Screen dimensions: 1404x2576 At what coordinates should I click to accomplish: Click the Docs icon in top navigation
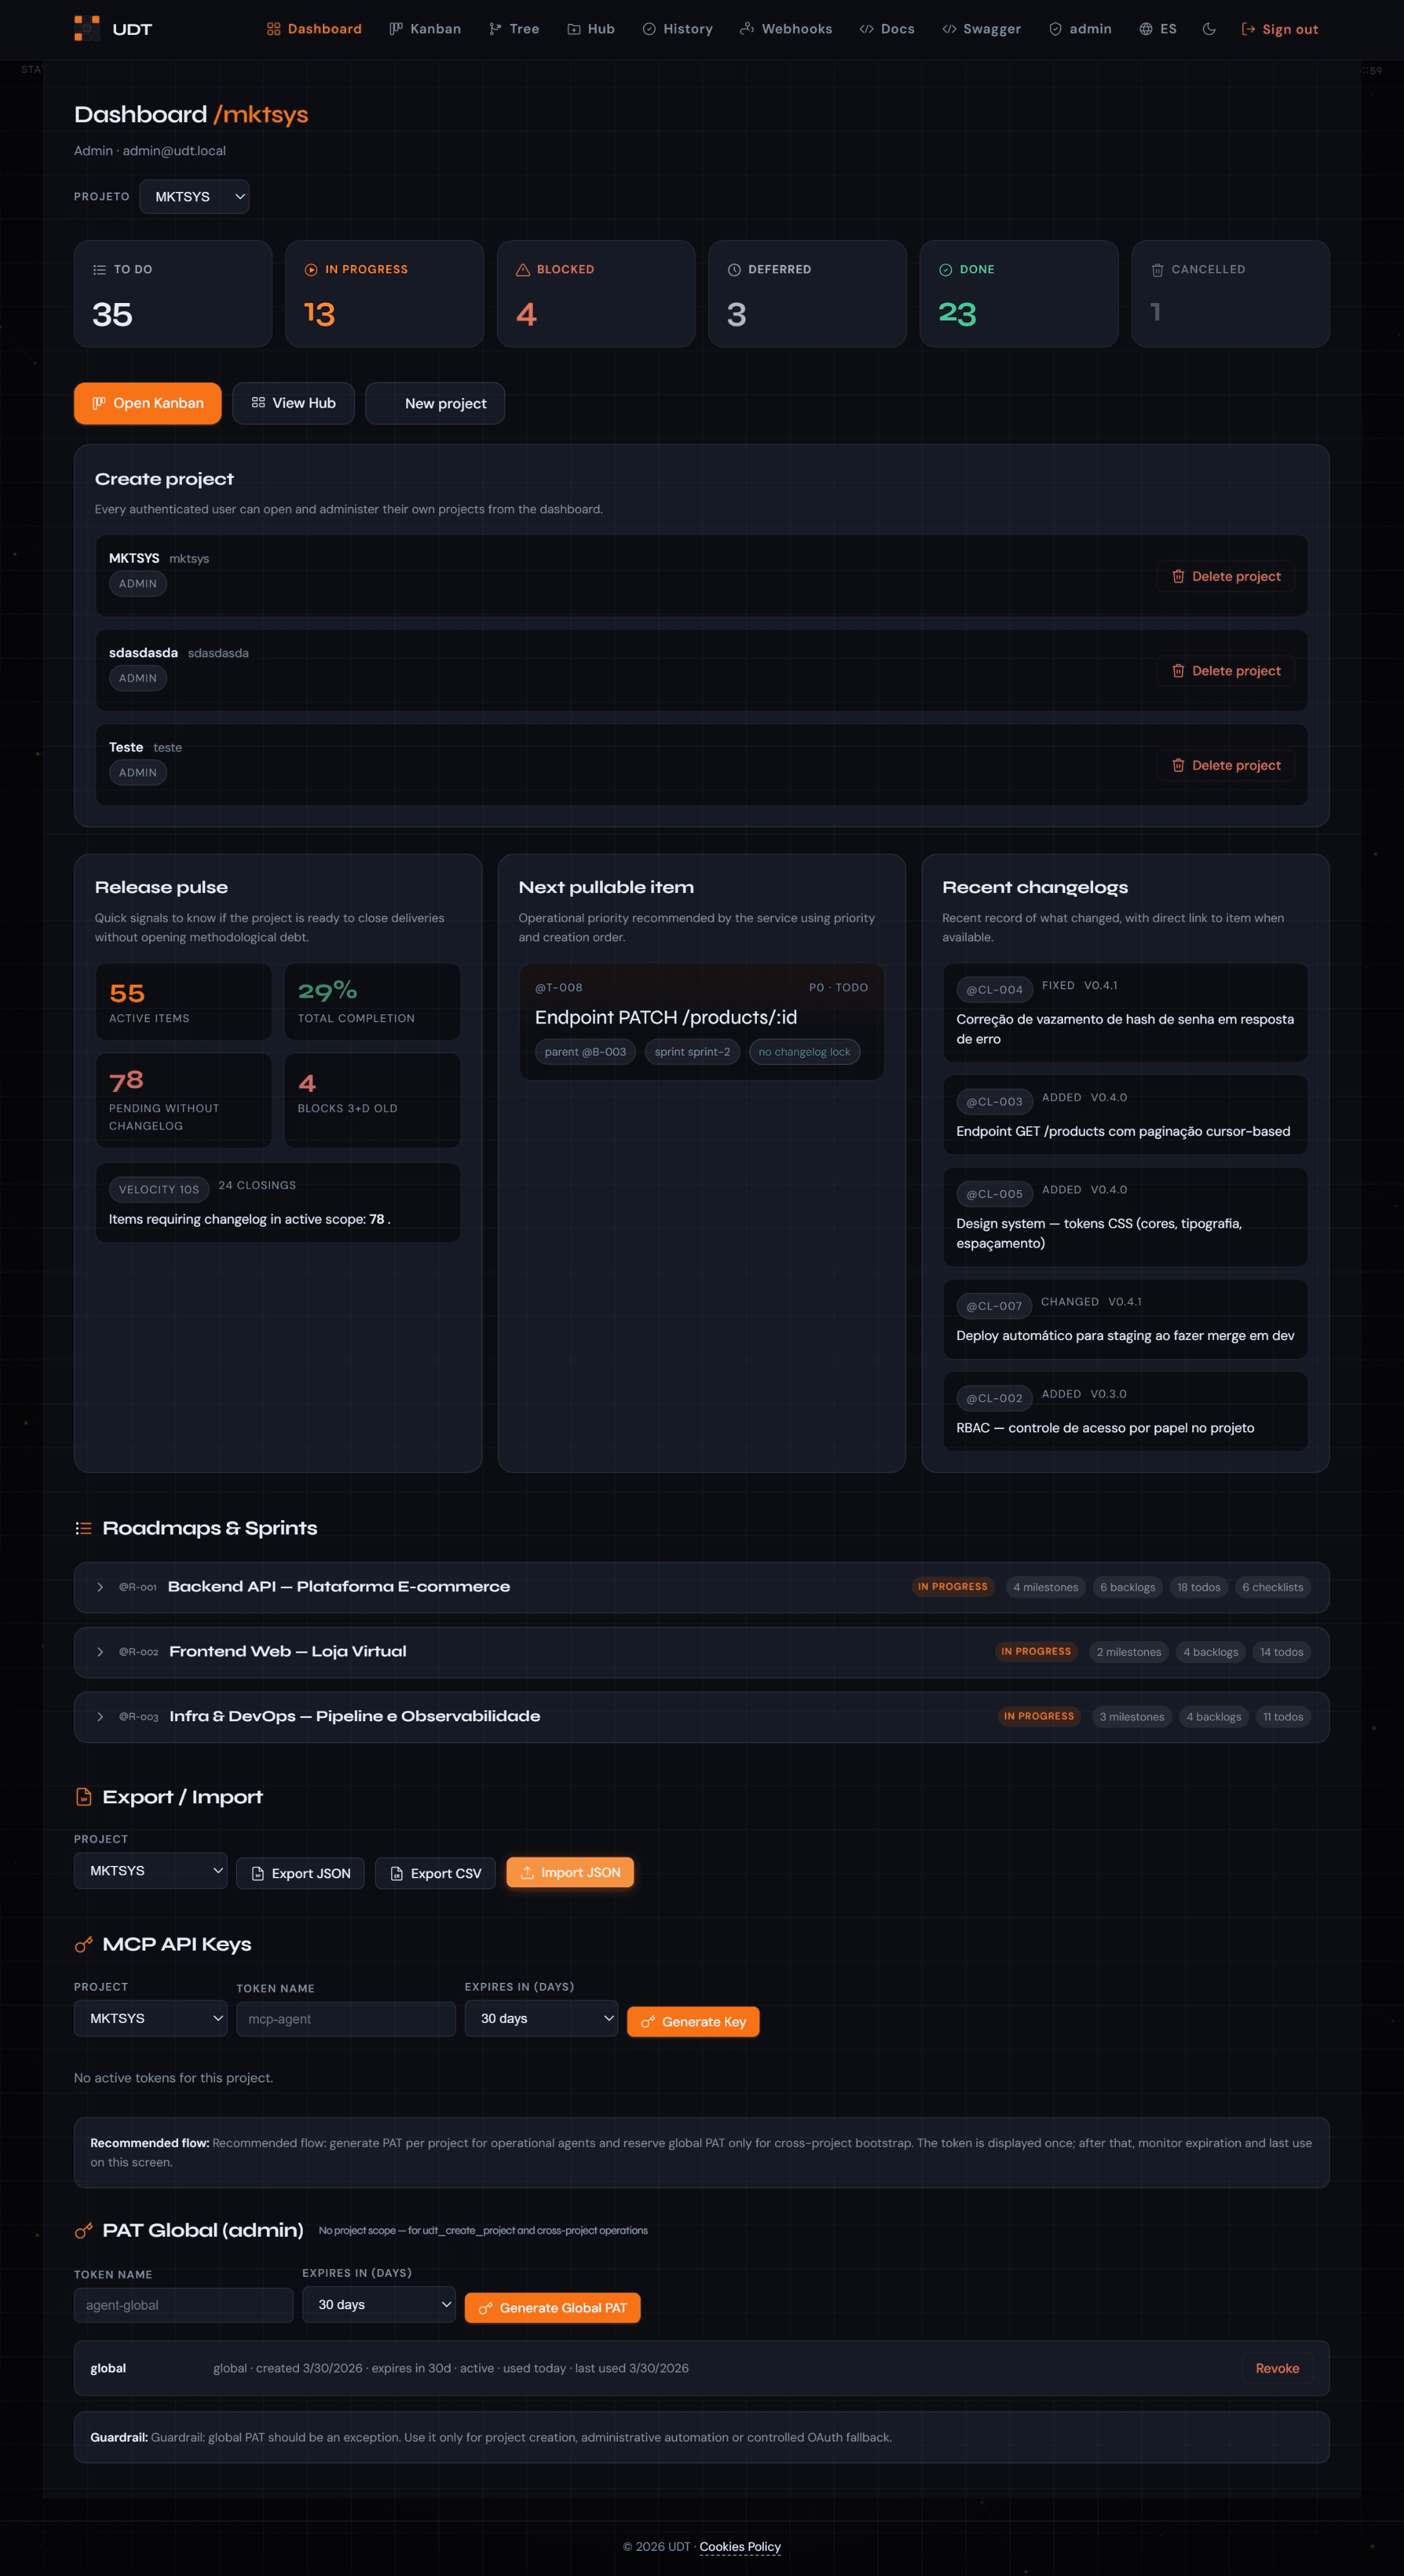[x=865, y=29]
